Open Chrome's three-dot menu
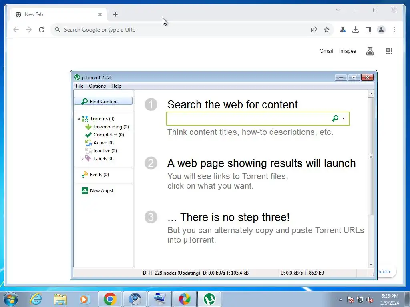The height and width of the screenshot is (307, 410). click(x=394, y=30)
